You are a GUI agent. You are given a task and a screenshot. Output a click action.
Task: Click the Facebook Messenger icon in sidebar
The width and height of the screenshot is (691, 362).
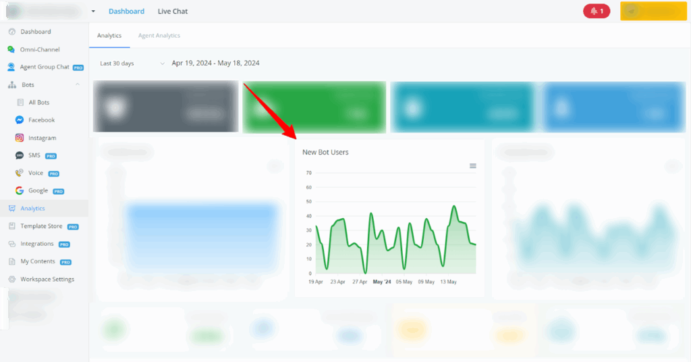pyautogui.click(x=20, y=120)
